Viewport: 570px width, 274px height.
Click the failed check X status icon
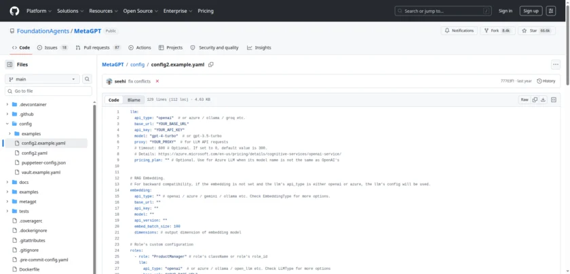pos(157,81)
